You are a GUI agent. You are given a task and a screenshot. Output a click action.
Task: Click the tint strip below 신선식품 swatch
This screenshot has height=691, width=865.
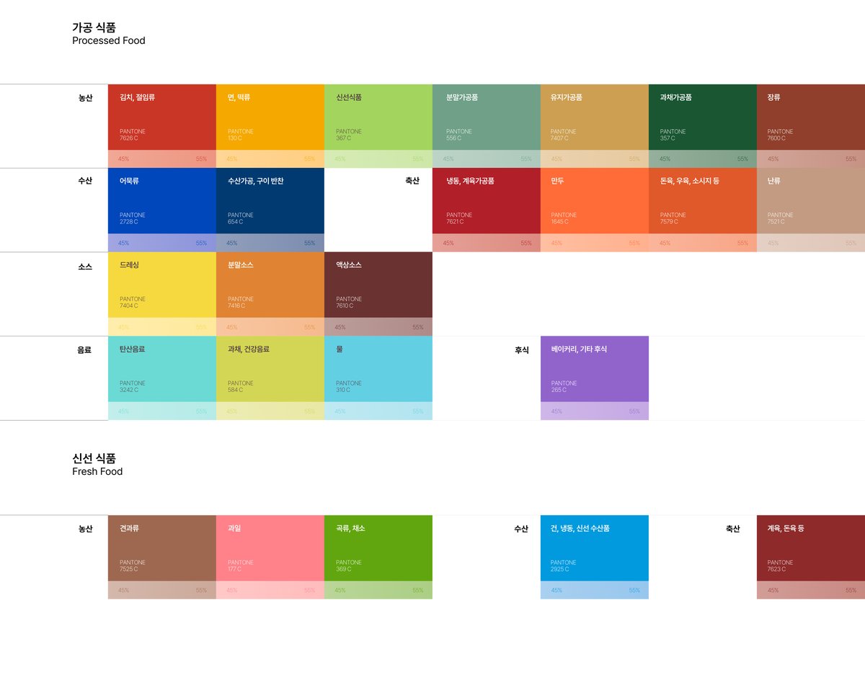click(x=378, y=159)
